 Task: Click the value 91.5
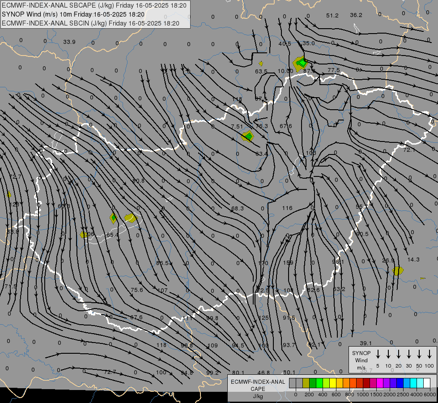click(289, 318)
